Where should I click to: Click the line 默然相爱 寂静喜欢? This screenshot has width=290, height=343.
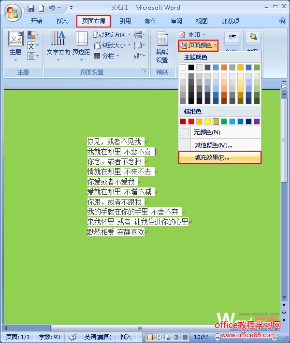click(x=116, y=232)
